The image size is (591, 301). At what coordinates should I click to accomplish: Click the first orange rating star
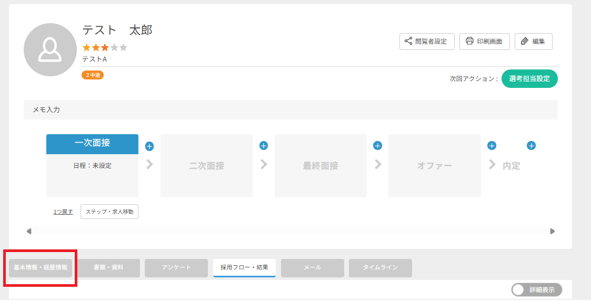tap(87, 48)
